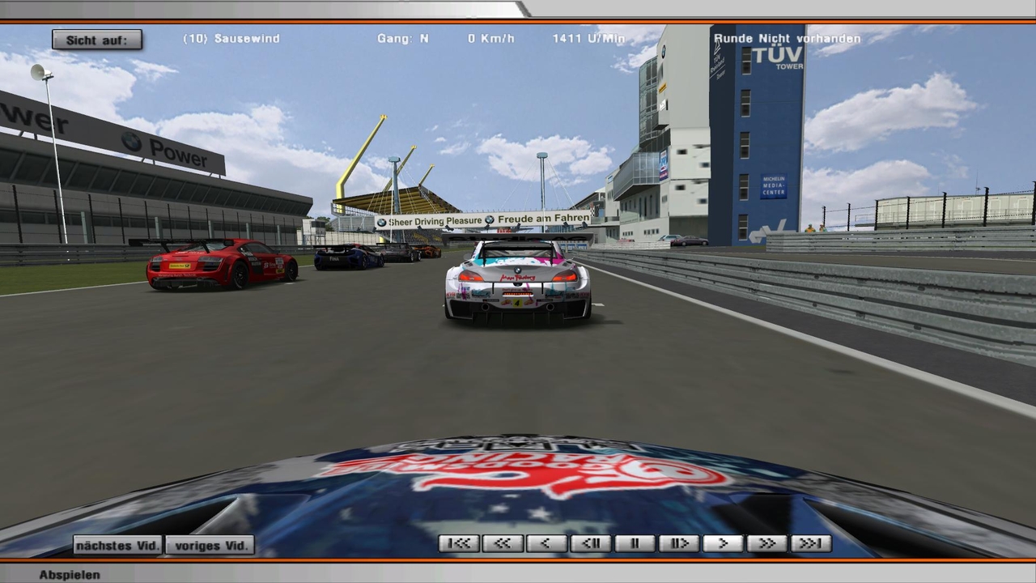Image resolution: width=1036 pixels, height=583 pixels.
Task: Skip to the end of the replay
Action: (810, 543)
